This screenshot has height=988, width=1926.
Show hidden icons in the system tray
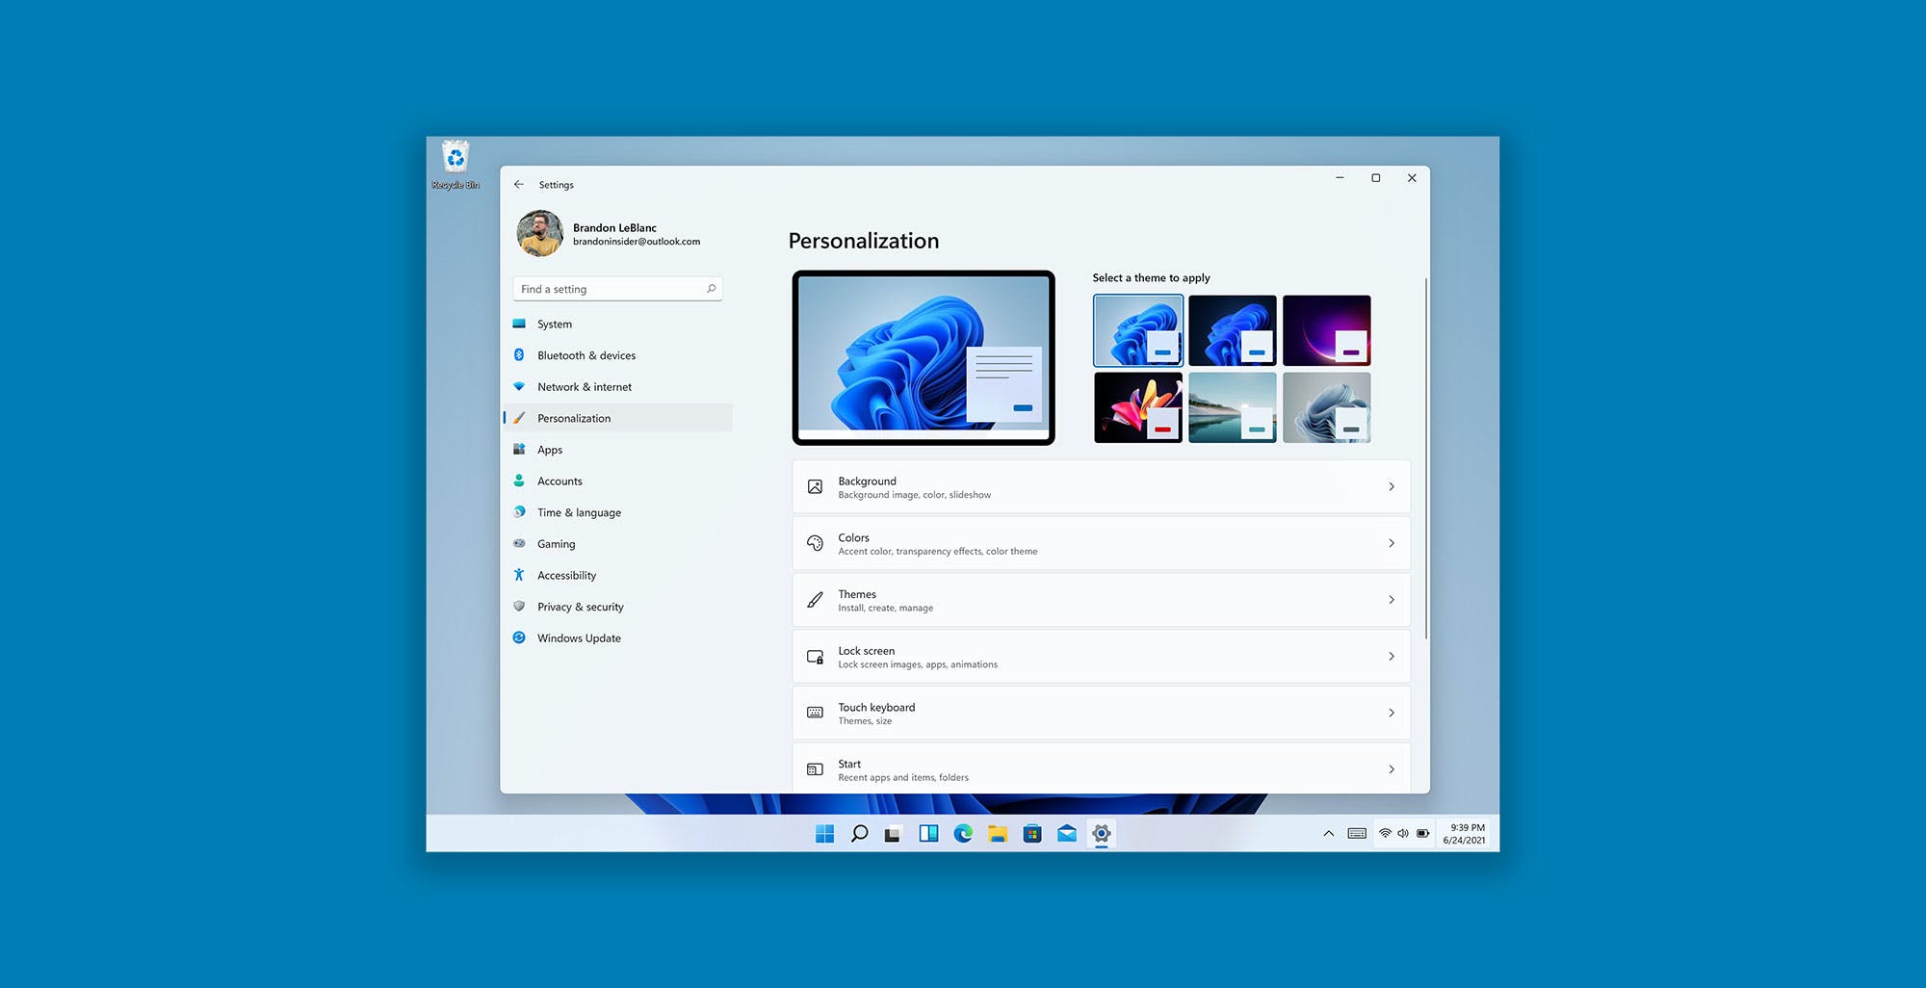1327,833
